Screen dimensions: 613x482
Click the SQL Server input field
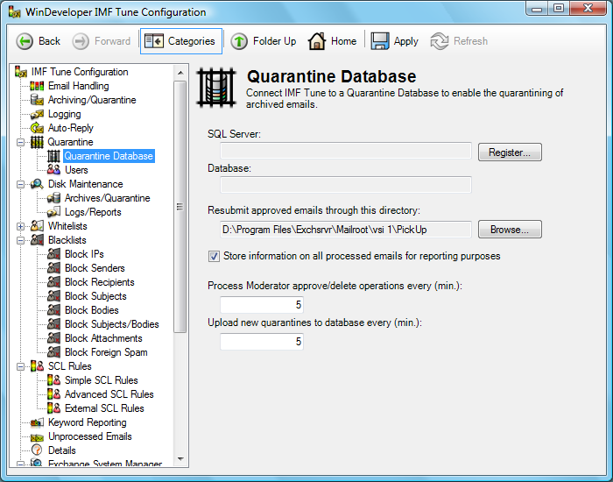(x=346, y=151)
